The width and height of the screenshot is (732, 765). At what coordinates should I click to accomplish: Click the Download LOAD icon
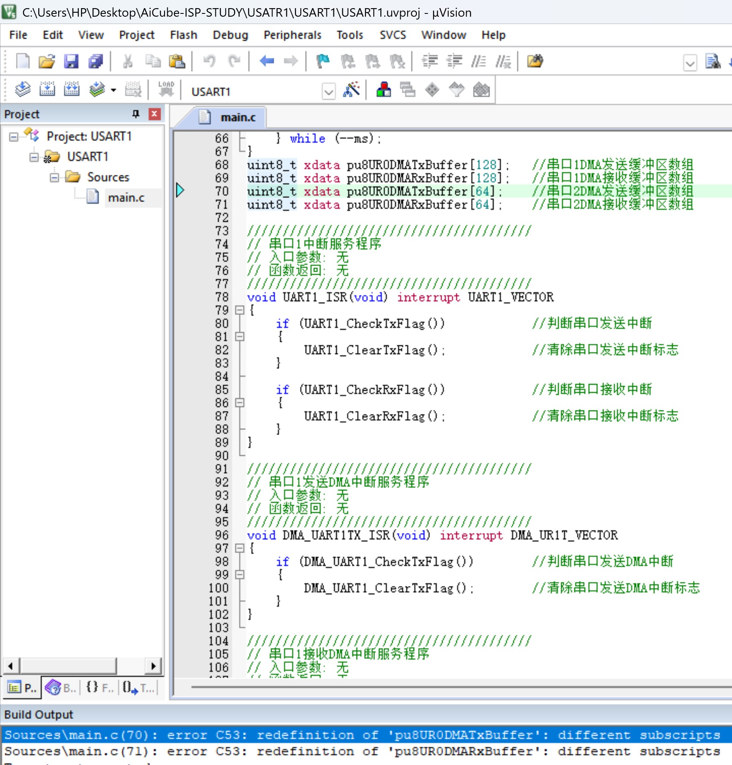pyautogui.click(x=166, y=90)
